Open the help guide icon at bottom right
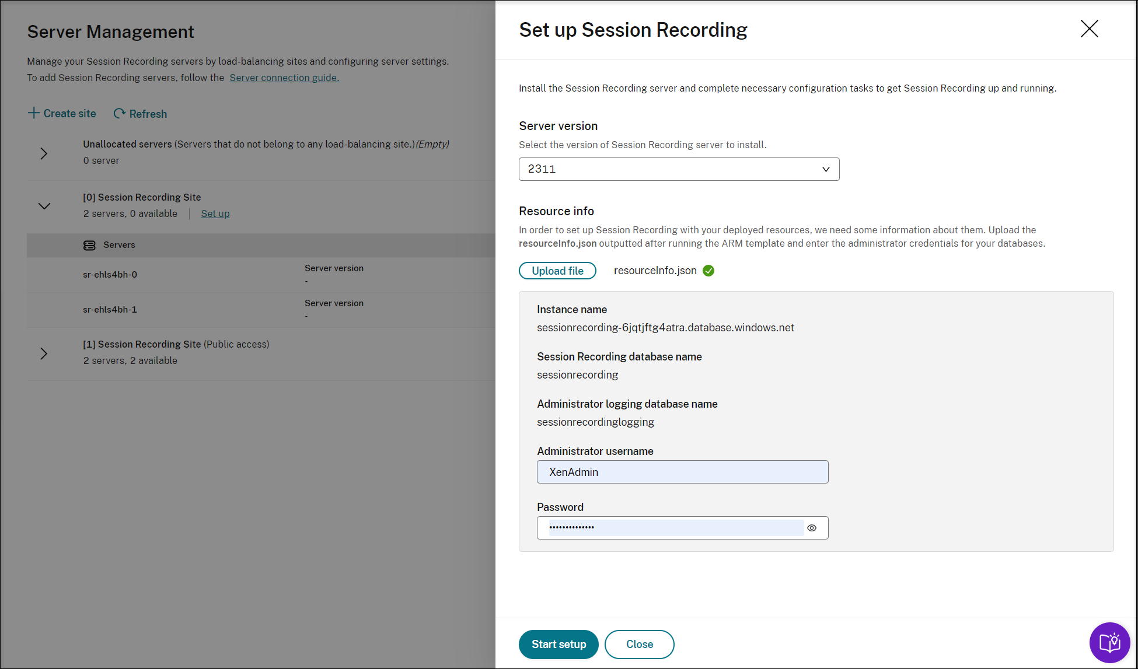Image resolution: width=1138 pixels, height=669 pixels. (1109, 643)
